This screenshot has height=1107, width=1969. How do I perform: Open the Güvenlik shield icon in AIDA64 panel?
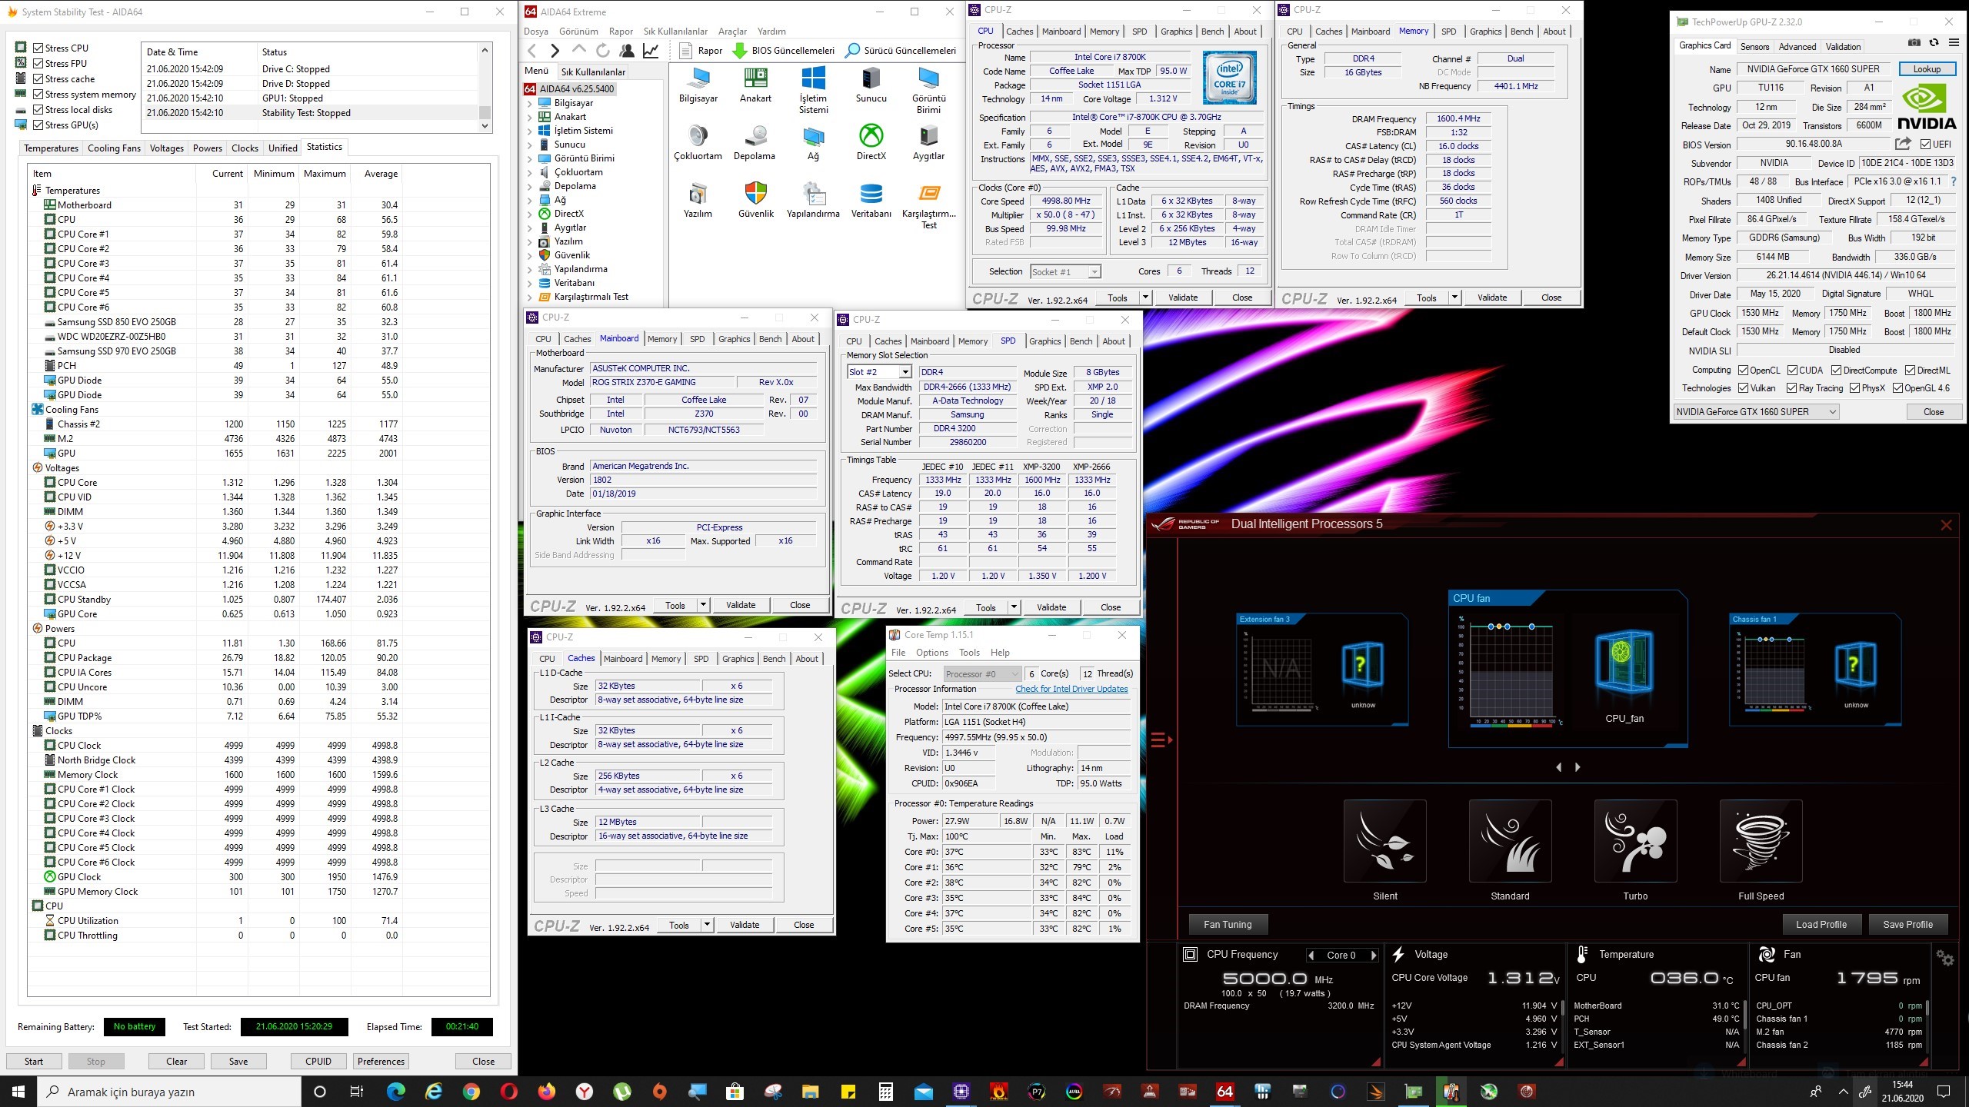click(x=755, y=194)
